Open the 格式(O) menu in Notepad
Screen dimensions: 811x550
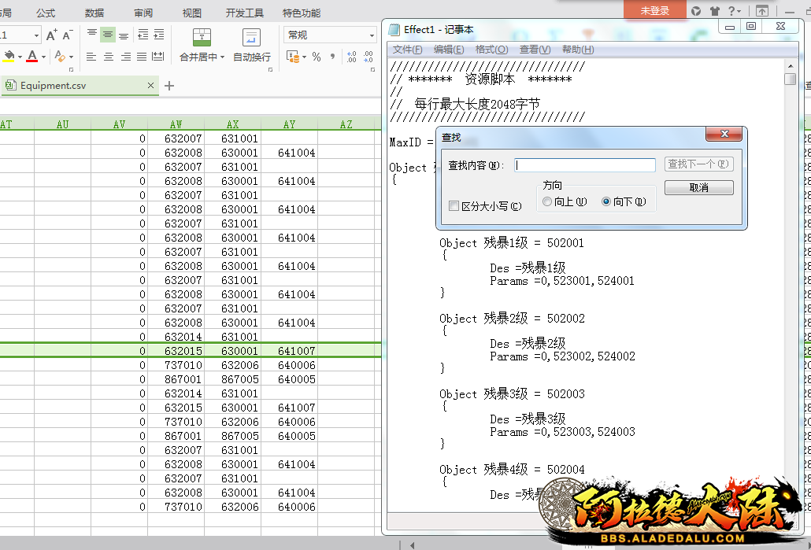click(x=491, y=50)
